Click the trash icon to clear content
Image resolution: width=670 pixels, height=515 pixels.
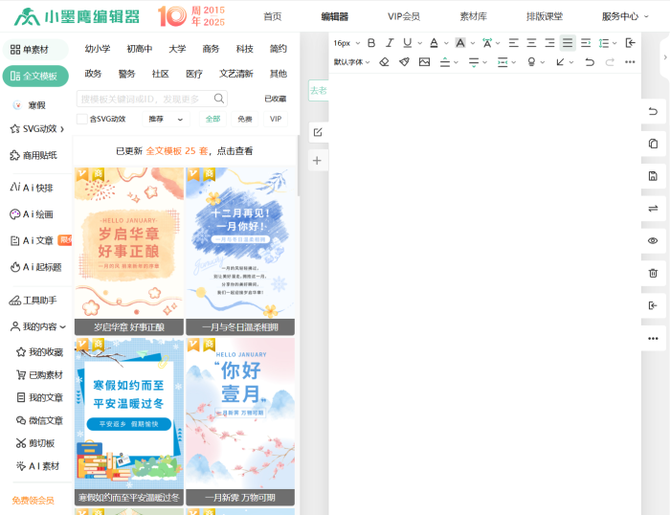pyautogui.click(x=653, y=273)
